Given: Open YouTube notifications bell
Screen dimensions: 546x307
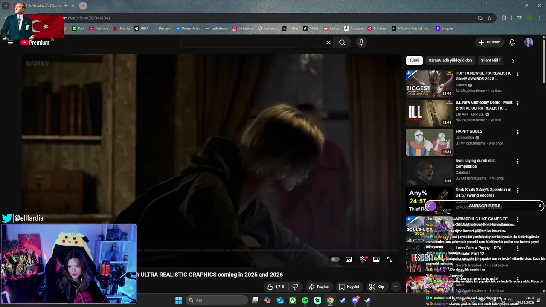Looking at the screenshot, I should 512,42.
